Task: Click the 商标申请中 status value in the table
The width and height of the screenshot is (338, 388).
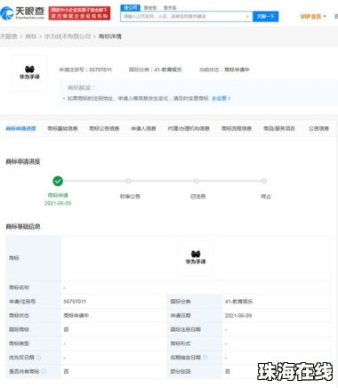Action: pyautogui.click(x=76, y=315)
